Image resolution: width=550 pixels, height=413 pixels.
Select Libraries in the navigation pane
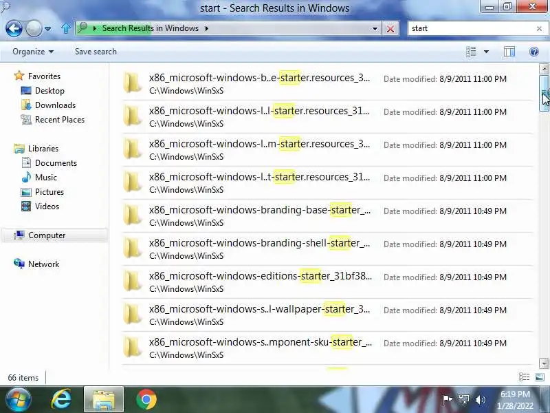point(43,149)
